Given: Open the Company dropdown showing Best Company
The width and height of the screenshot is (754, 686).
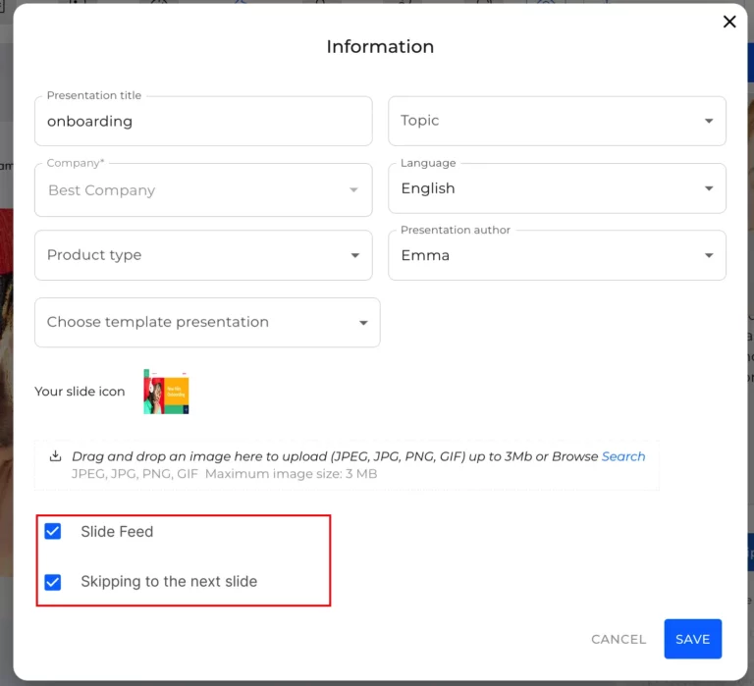Looking at the screenshot, I should click(203, 189).
